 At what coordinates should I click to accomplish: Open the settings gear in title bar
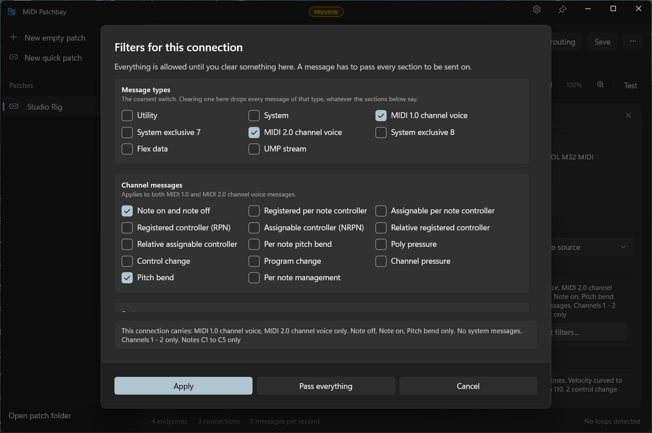tap(537, 9)
